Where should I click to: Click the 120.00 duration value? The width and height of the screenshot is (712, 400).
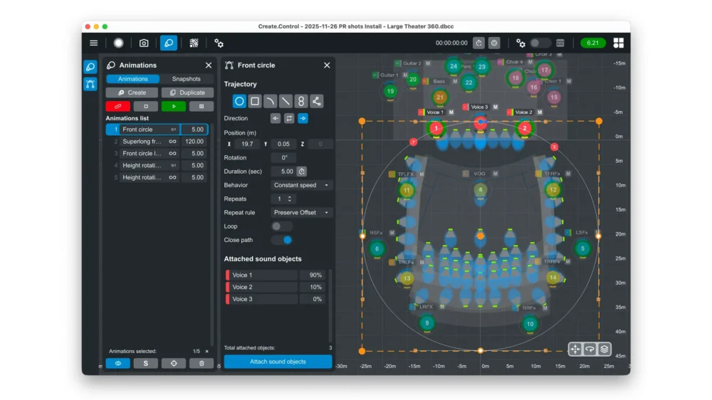pyautogui.click(x=194, y=142)
